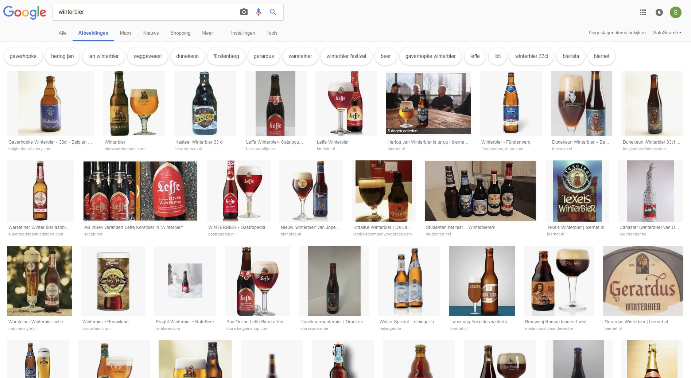Select the biernet chip
The height and width of the screenshot is (378, 691).
tap(602, 56)
